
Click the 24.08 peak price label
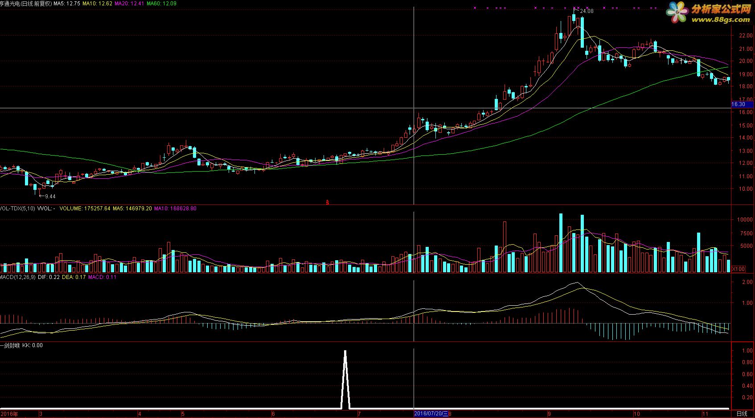click(587, 11)
